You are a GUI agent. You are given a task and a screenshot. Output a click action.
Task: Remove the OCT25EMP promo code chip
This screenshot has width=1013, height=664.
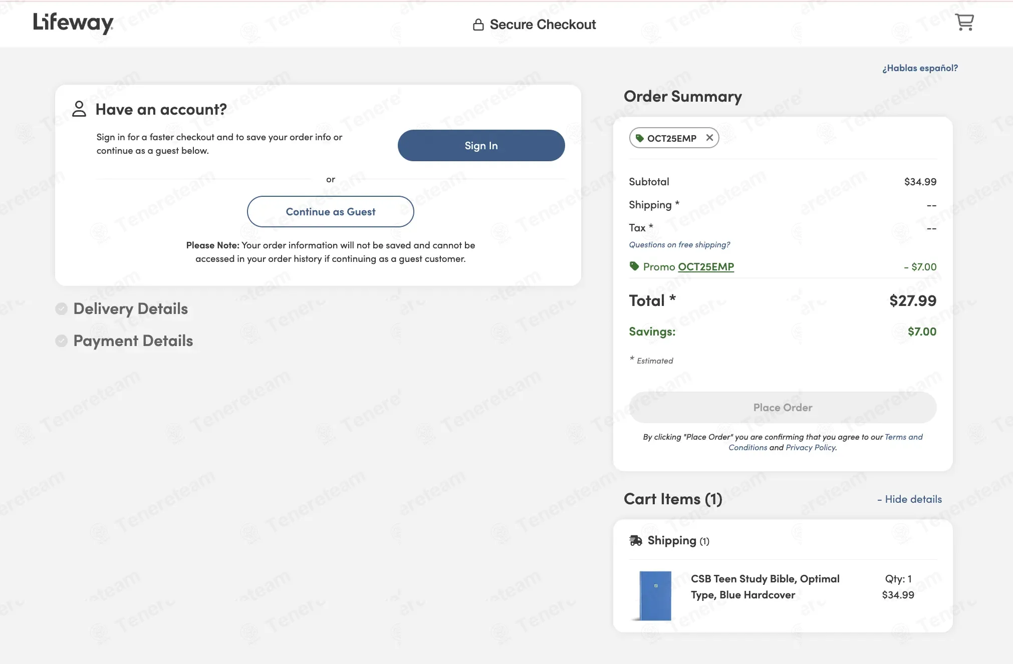pos(709,138)
